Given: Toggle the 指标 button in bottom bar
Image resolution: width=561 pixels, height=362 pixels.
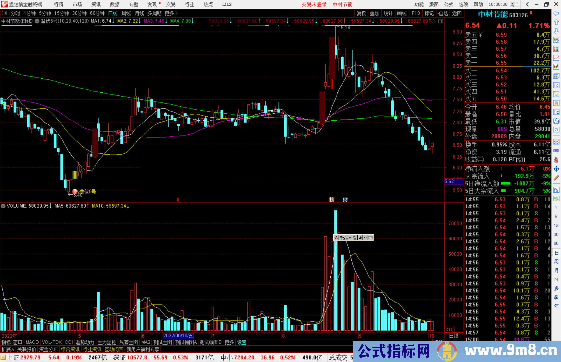Looking at the screenshot, I should click(6, 342).
